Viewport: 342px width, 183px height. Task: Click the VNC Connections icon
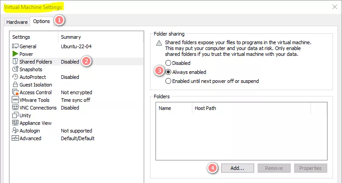(15, 108)
